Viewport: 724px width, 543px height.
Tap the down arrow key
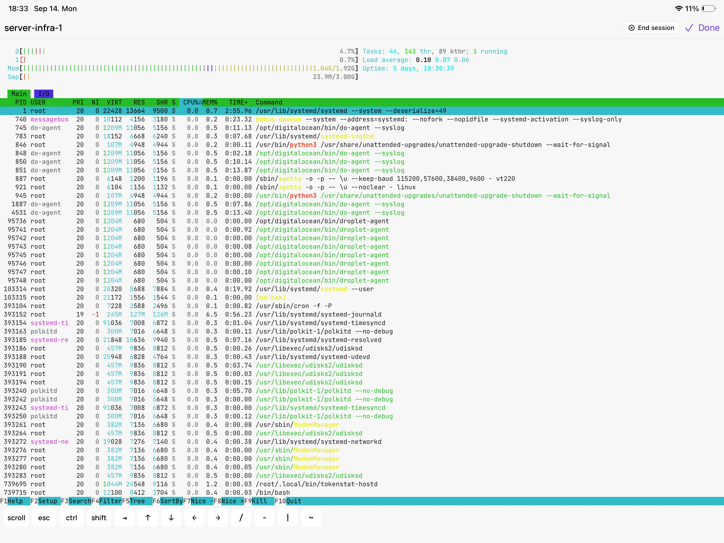click(x=171, y=518)
